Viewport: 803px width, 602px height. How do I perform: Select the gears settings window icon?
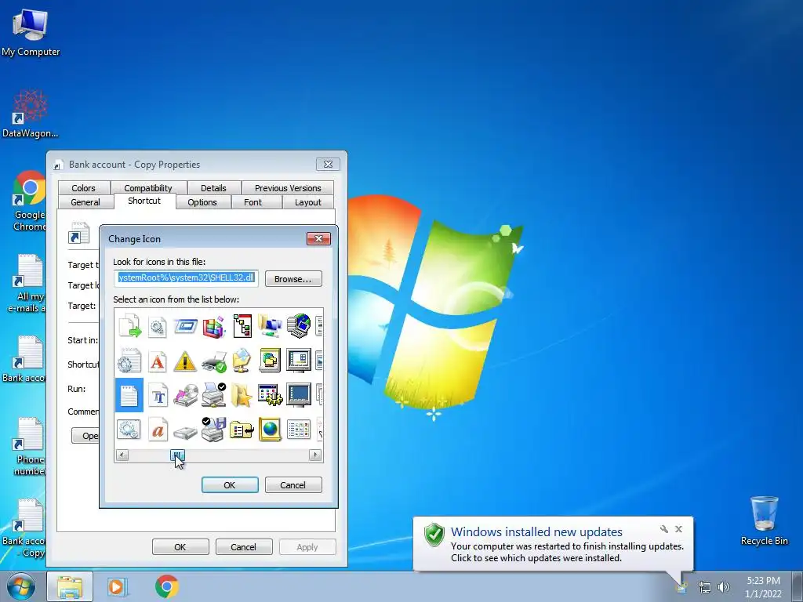[x=129, y=430]
